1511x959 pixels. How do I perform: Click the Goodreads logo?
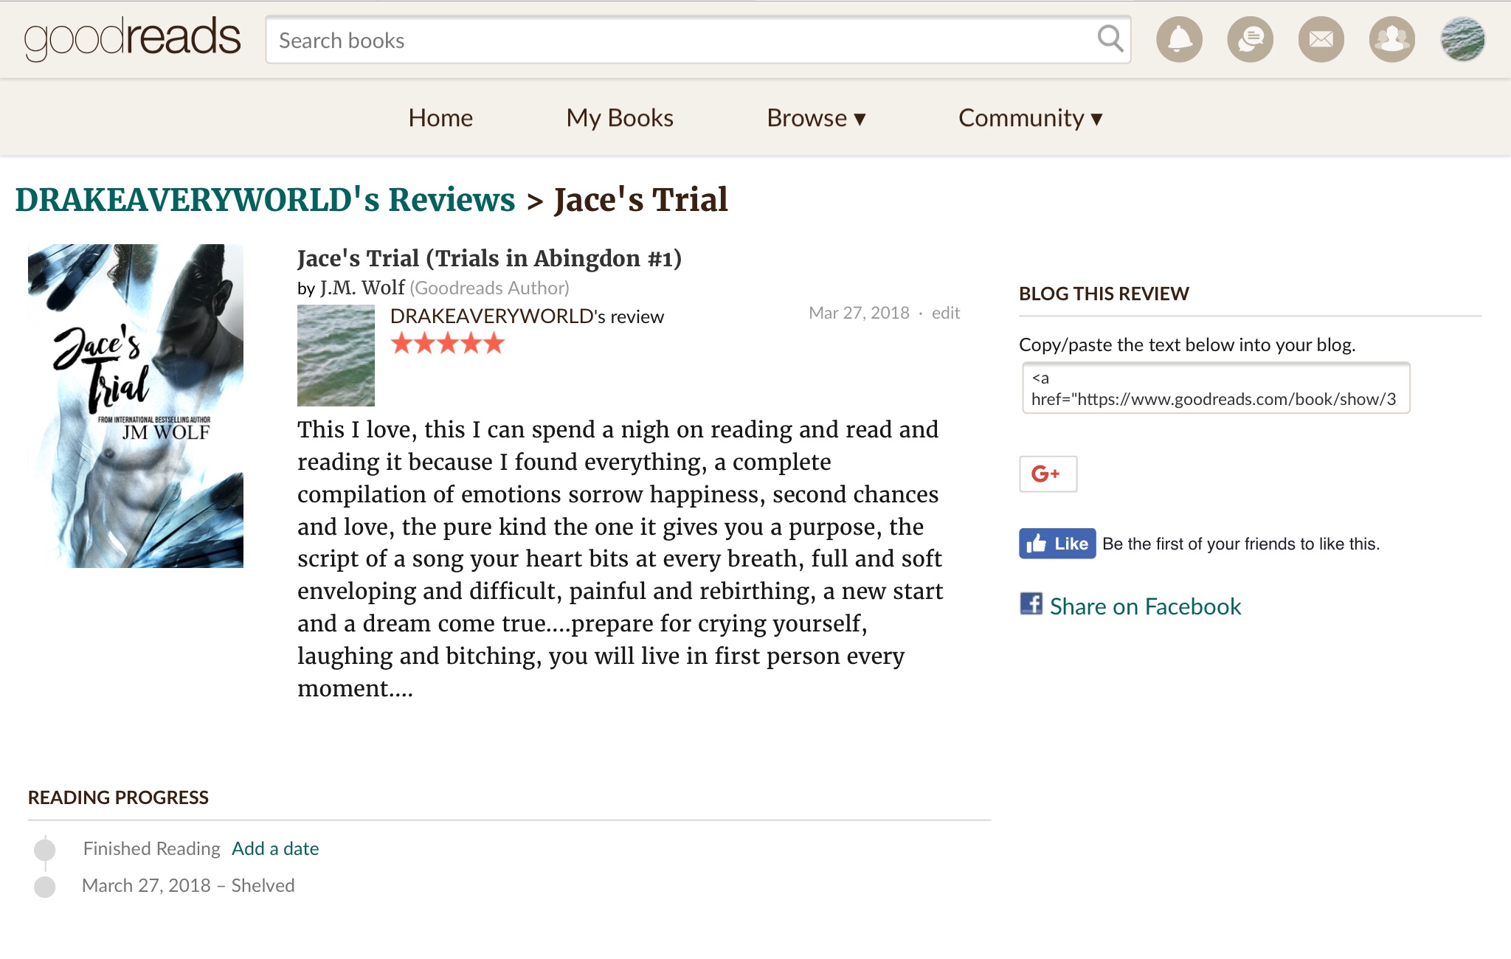tap(133, 38)
